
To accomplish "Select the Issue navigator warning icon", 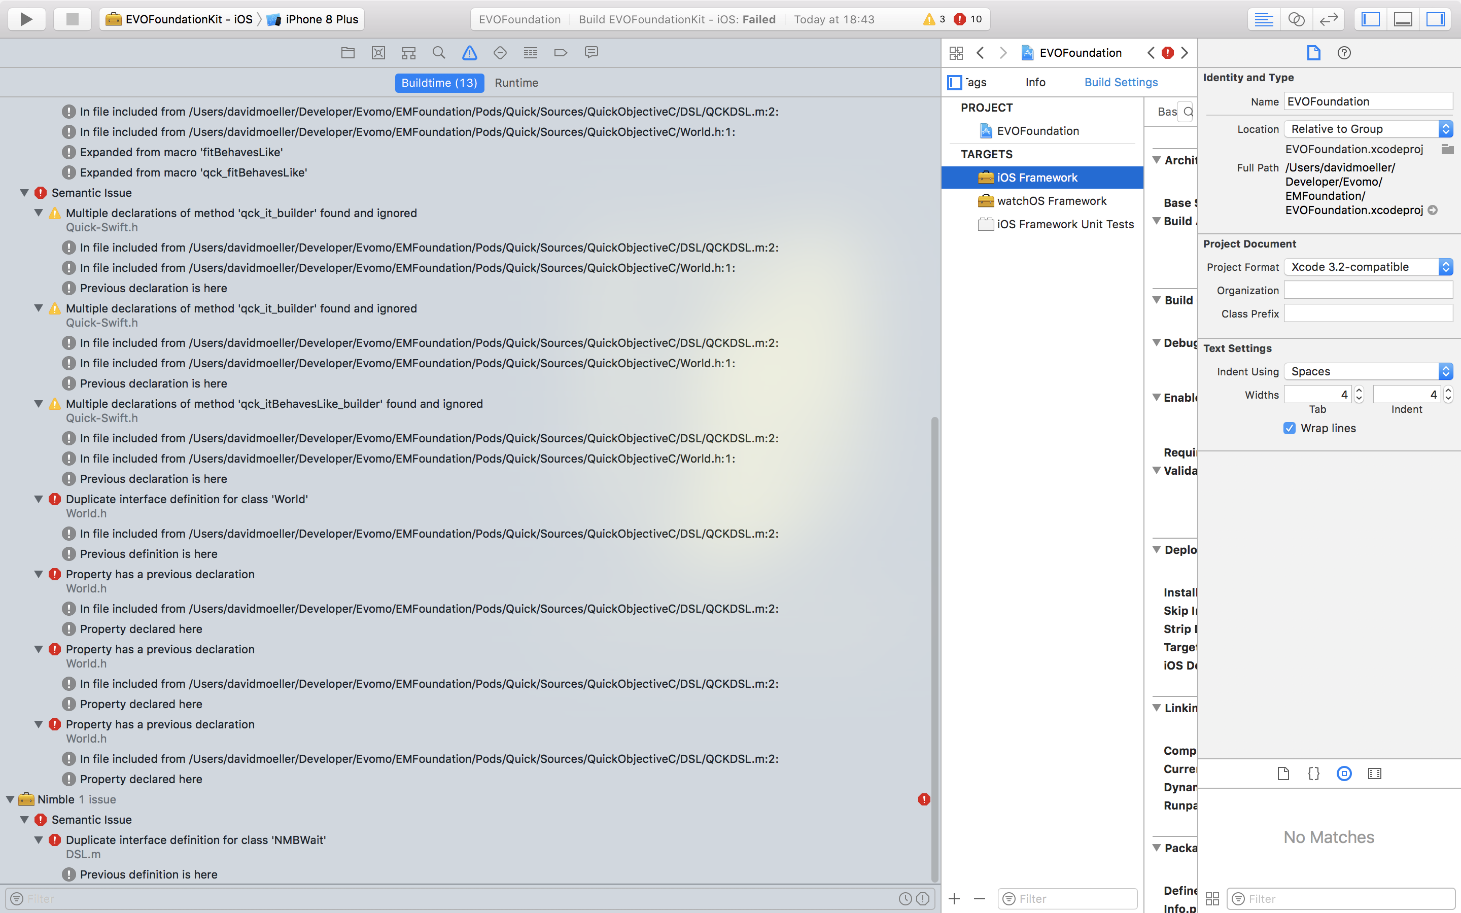I will point(470,53).
